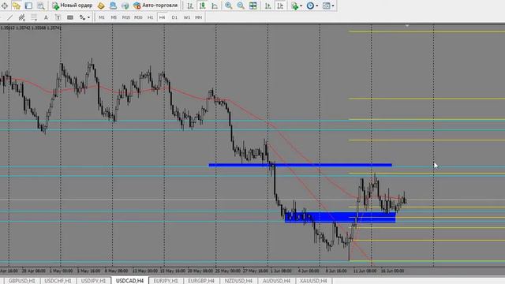Tile the chart windows

tap(253, 6)
